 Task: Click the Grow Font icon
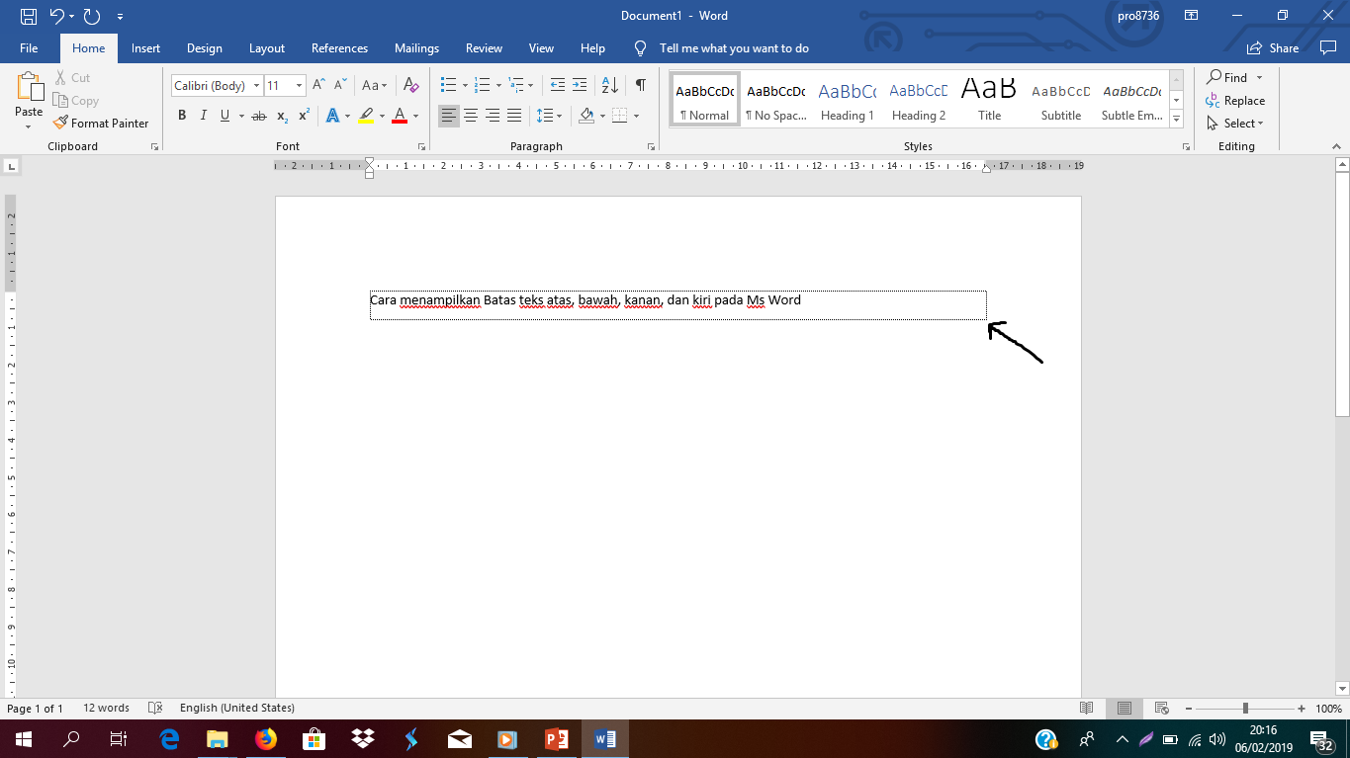tap(318, 86)
